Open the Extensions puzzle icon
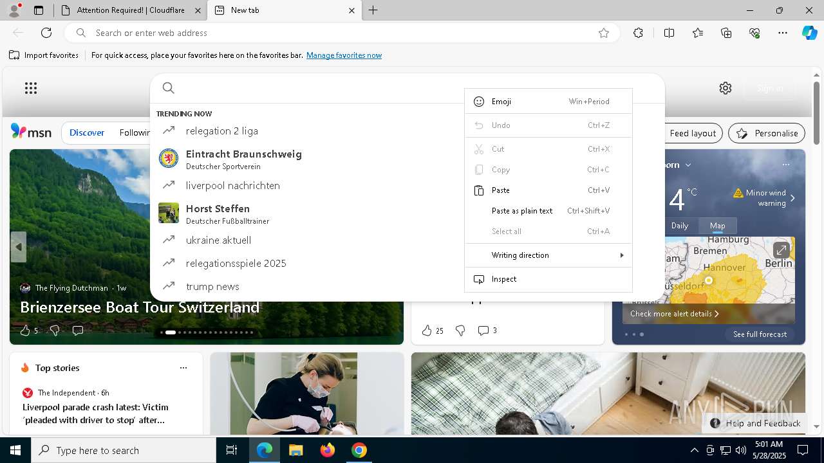 (638, 33)
